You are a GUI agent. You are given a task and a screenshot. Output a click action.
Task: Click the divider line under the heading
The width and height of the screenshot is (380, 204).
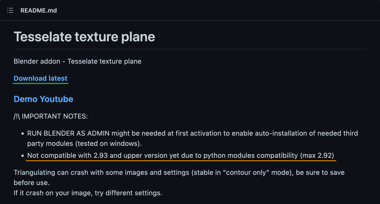coord(190,49)
